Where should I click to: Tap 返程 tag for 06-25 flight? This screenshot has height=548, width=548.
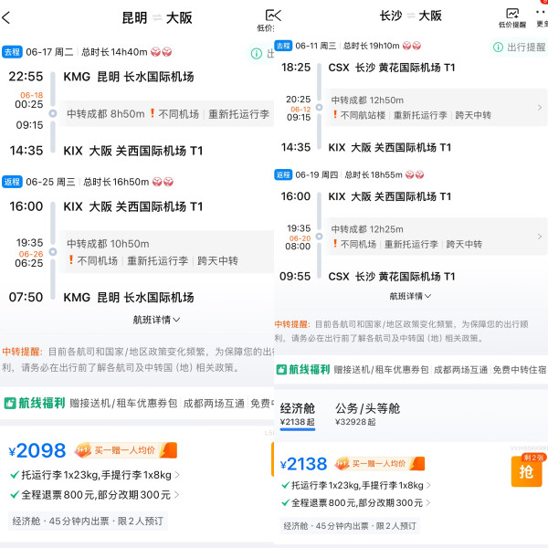click(x=12, y=182)
